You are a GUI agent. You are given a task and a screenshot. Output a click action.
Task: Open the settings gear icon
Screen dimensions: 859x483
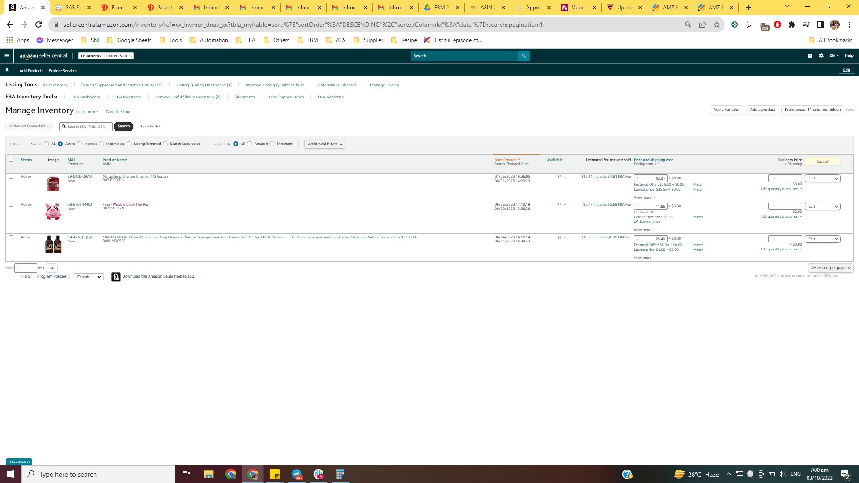(821, 56)
